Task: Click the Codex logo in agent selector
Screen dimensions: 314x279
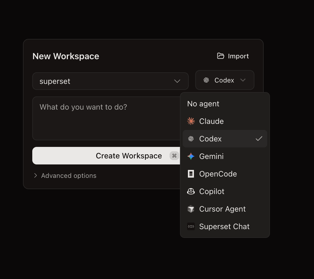Action: (207, 80)
